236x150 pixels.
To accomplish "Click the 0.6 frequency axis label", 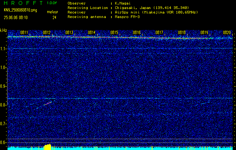I will (x=3, y=142).
